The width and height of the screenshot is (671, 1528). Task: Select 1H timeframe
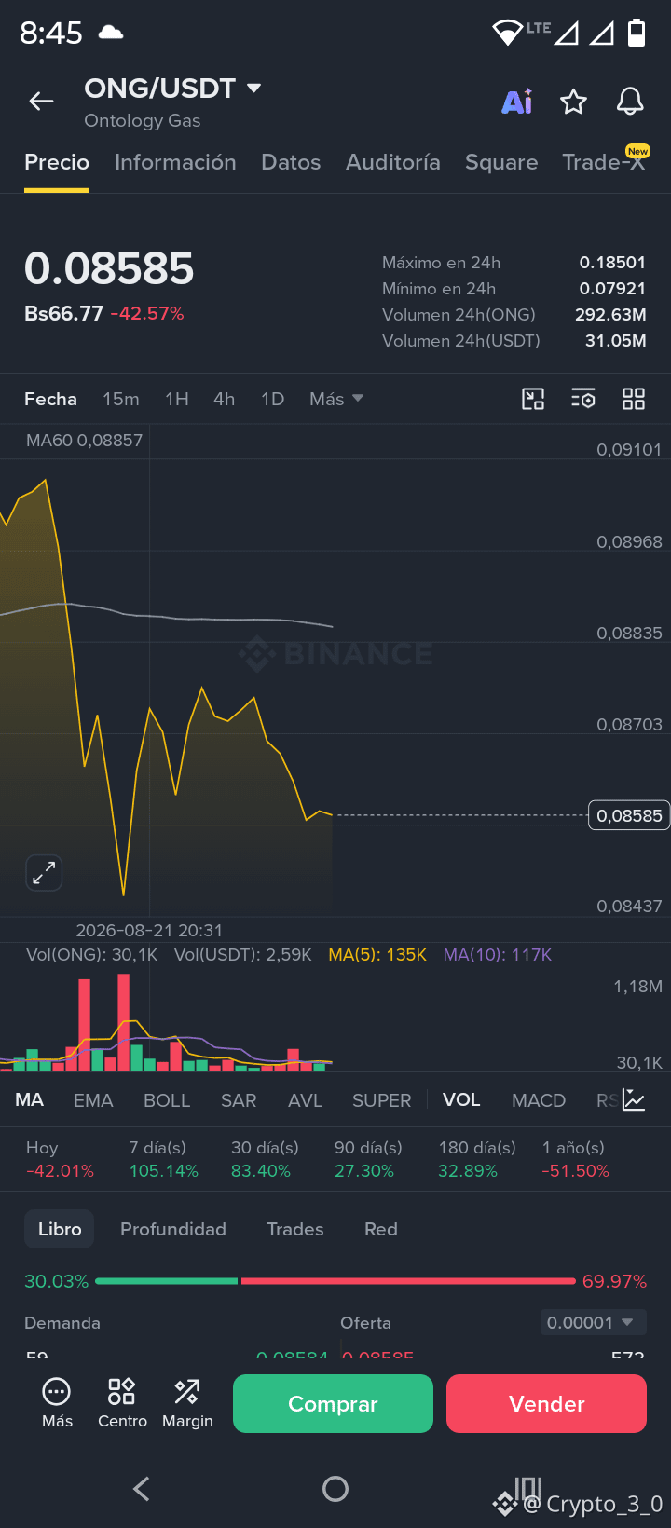[177, 399]
